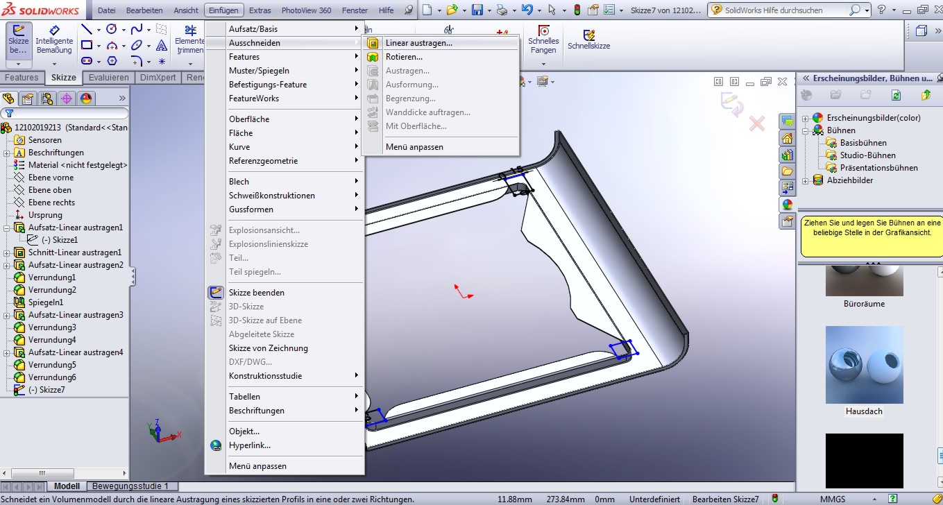
Task: Select the Intelligente Bemaßung tool
Action: click(54, 40)
